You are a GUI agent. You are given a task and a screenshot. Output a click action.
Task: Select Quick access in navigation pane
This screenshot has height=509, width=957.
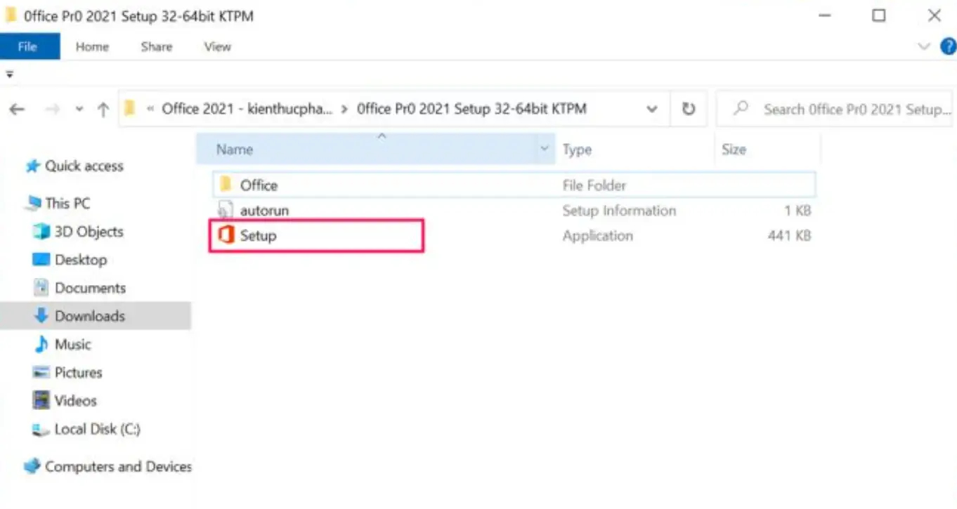(84, 166)
